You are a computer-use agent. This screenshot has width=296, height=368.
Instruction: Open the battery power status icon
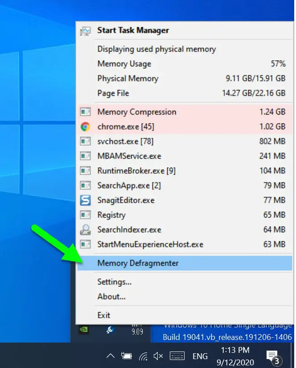[x=126, y=356]
